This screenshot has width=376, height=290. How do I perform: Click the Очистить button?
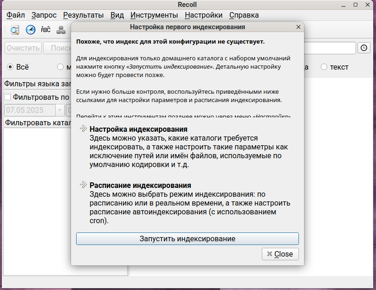(x=23, y=48)
